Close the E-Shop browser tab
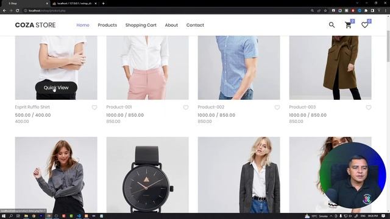The height and width of the screenshot is (219, 390). pos(47,4)
